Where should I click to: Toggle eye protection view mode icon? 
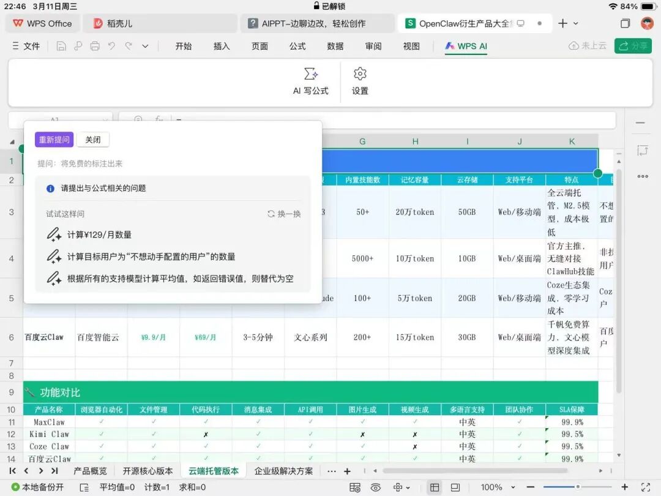pyautogui.click(x=375, y=487)
